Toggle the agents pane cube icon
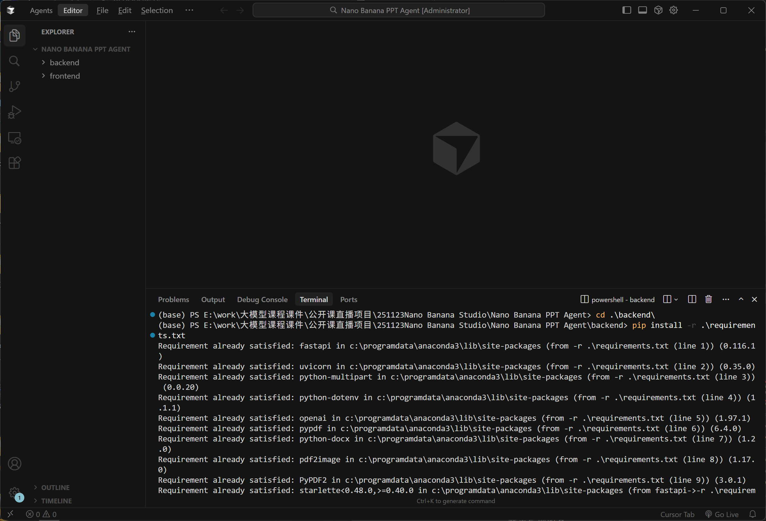Viewport: 766px width, 521px height. [x=658, y=10]
